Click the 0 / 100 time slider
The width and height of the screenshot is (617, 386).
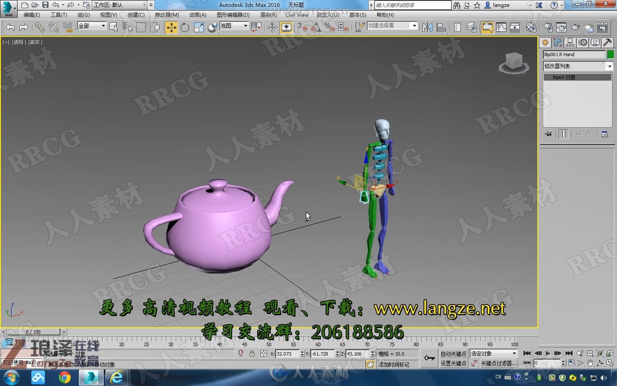click(x=33, y=332)
